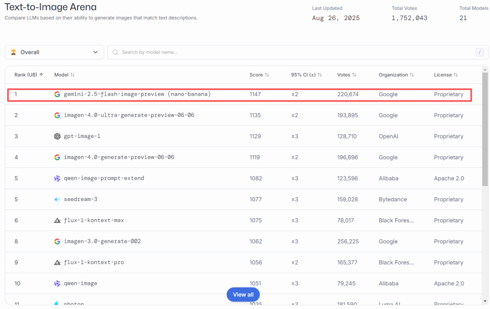
Task: Click the Apache 2.0 license for qwen-image-prompt-extend
Action: pyautogui.click(x=449, y=178)
